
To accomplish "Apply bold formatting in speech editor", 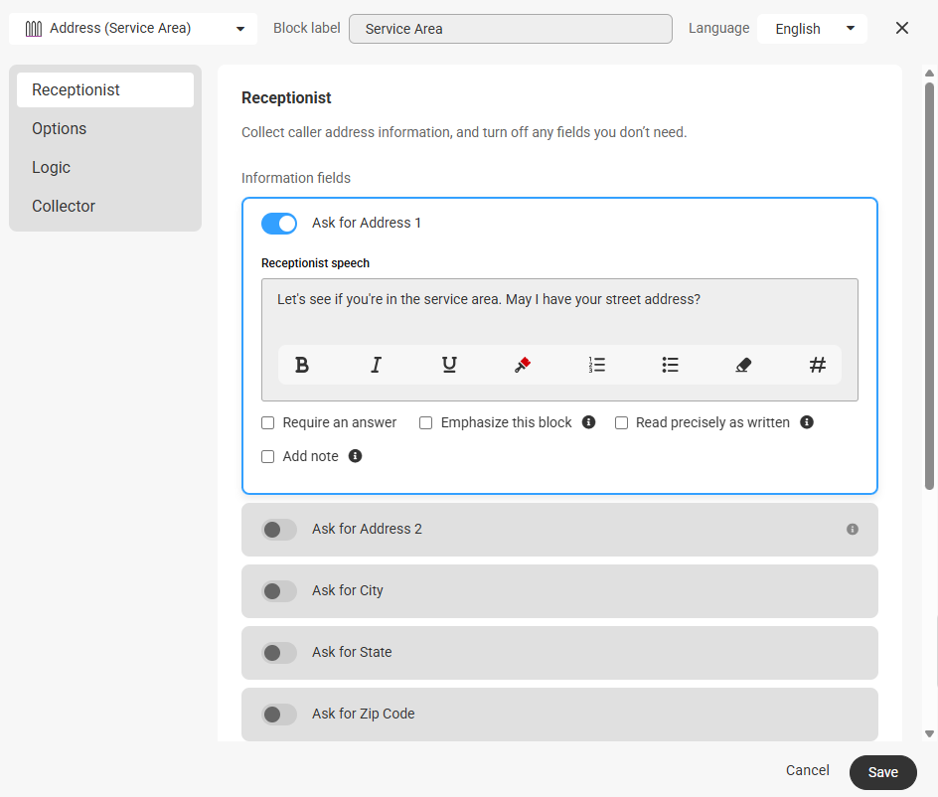I will (x=302, y=365).
